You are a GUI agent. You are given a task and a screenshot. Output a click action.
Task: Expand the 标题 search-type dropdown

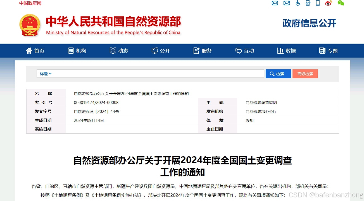click(x=46, y=74)
